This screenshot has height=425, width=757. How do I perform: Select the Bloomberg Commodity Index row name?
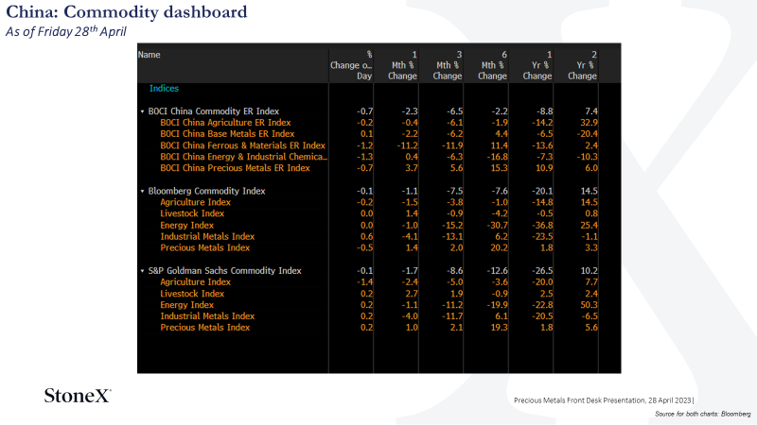pos(206,191)
